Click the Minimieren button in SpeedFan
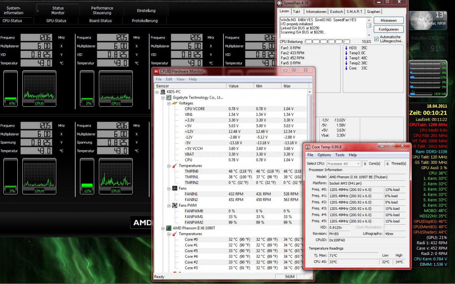 click(389, 21)
